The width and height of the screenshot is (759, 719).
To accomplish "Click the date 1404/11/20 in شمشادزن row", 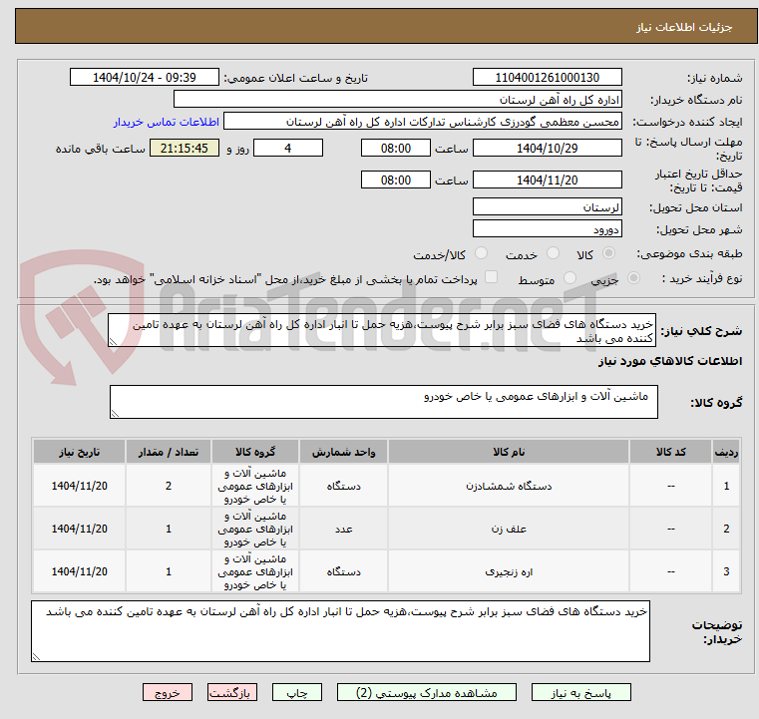I will 80,487.
